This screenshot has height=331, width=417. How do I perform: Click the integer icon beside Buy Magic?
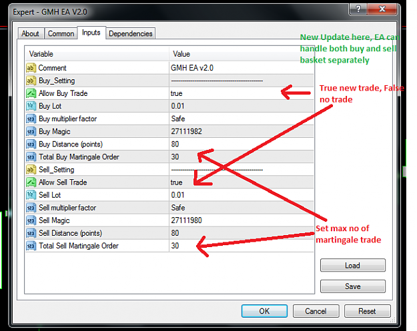coord(31,132)
